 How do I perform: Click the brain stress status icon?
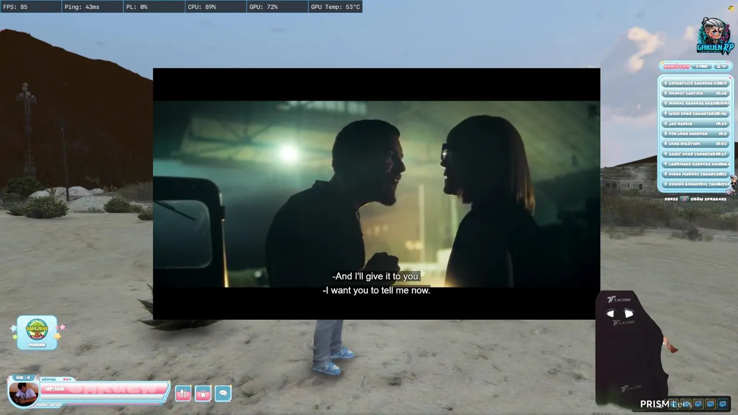223,394
